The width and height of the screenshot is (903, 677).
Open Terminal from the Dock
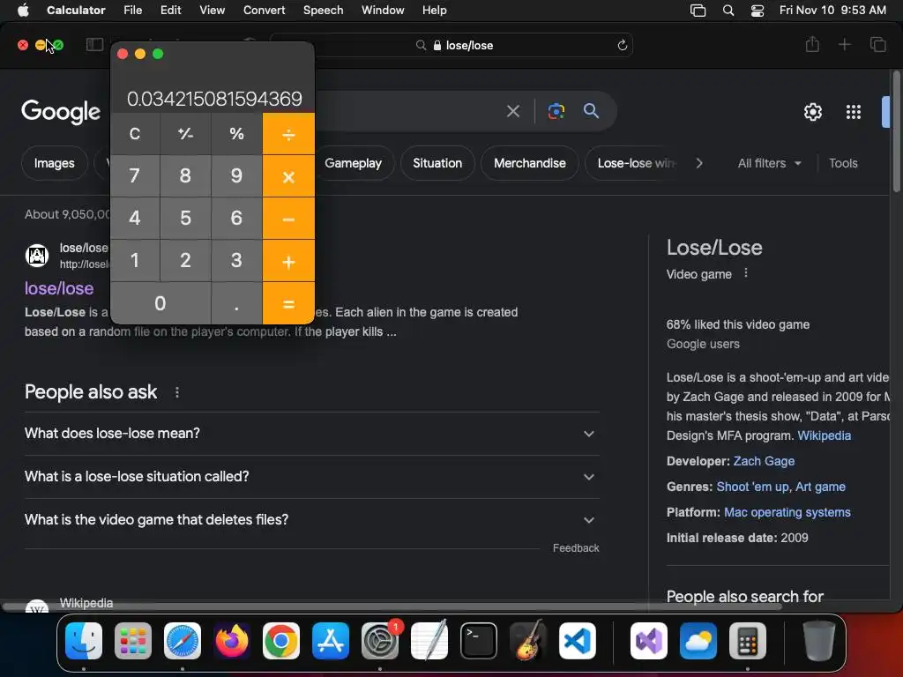pyautogui.click(x=479, y=641)
